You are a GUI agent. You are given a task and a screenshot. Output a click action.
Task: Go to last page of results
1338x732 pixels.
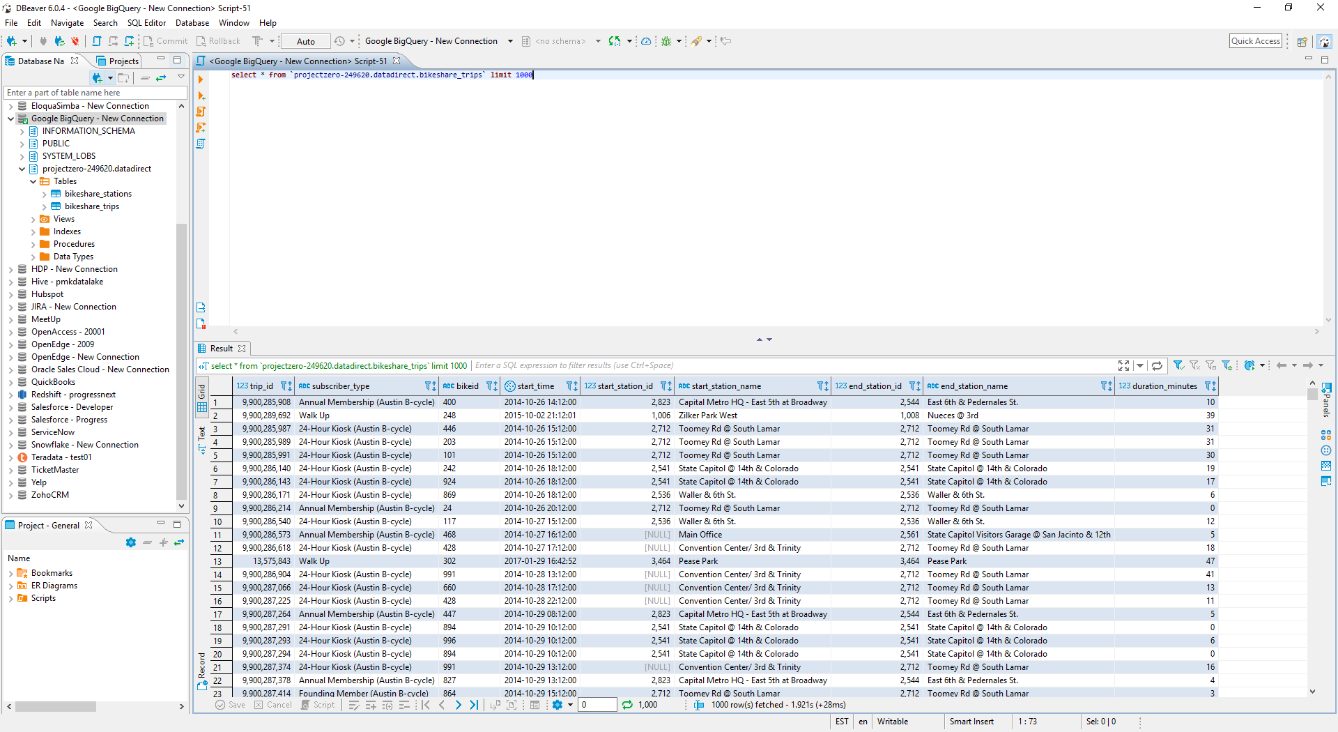pos(474,705)
